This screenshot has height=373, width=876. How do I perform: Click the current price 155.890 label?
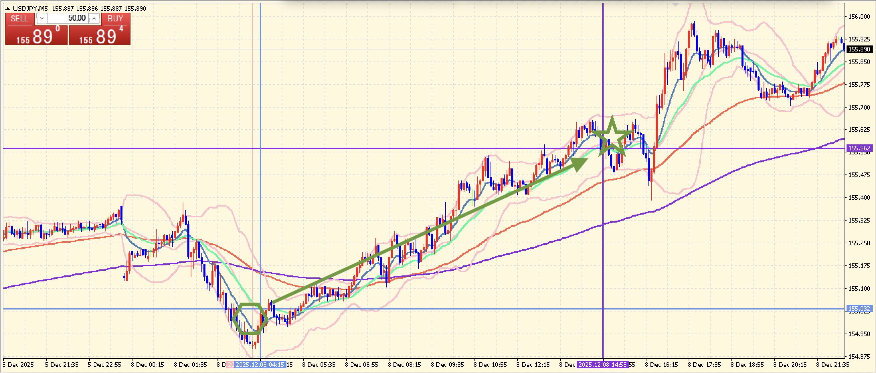pyautogui.click(x=860, y=49)
